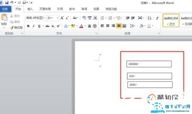This screenshot has width=192, height=114.
Task: Click the Save icon in quick access toolbar
Action: coord(7,3)
